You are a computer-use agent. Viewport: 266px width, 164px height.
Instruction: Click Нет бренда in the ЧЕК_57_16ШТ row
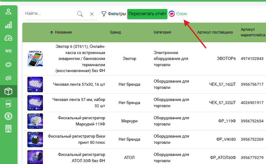[129, 84]
